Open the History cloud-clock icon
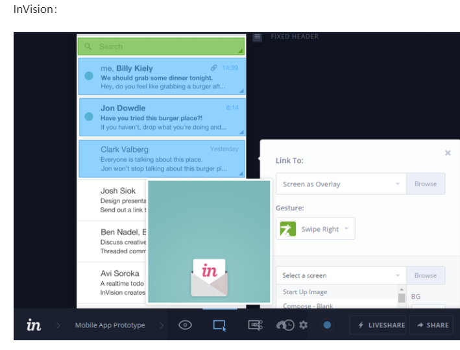This screenshot has height=350, width=460. pos(285,325)
